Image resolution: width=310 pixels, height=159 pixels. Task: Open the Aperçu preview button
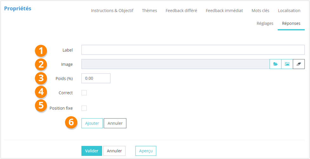(146, 151)
